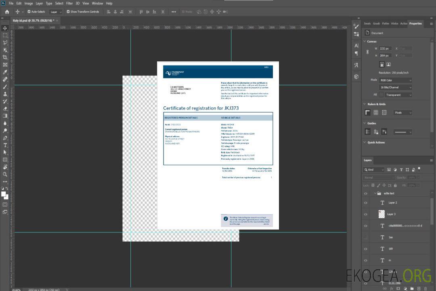Select the Horizontal Type tool
Viewport: 436px width, 291px height.
click(5, 145)
